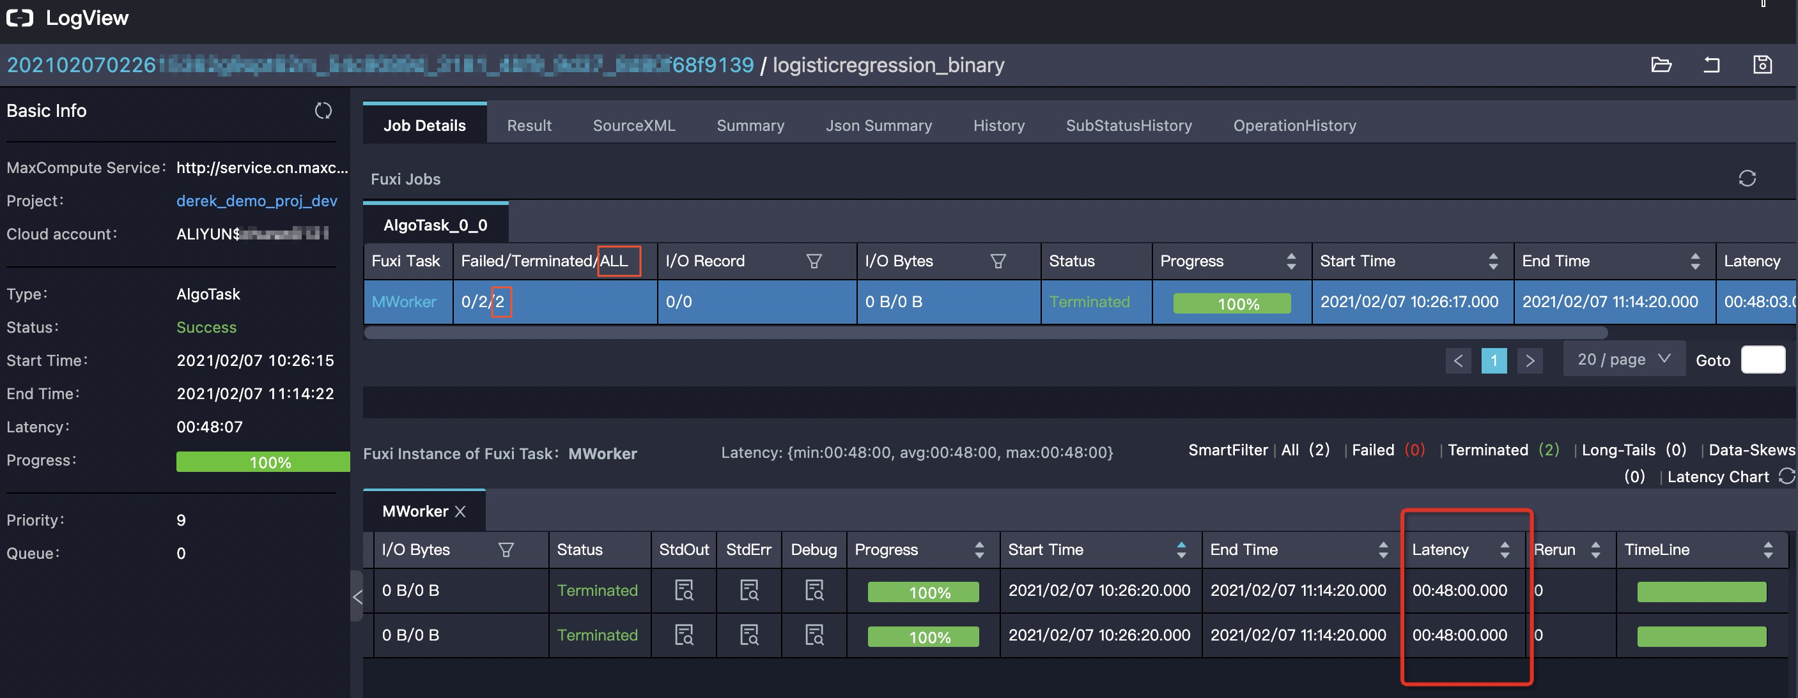Click the open folder icon in header
The width and height of the screenshot is (1798, 698).
point(1661,65)
